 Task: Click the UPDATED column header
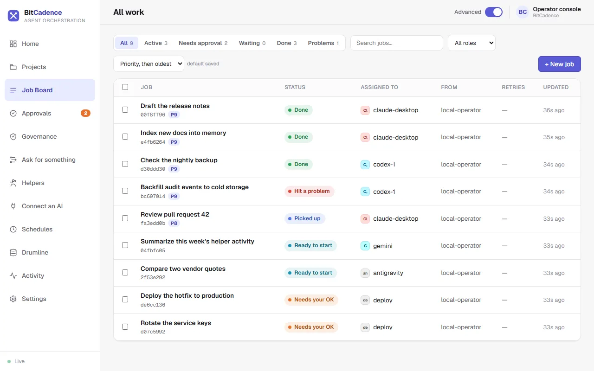click(x=556, y=87)
